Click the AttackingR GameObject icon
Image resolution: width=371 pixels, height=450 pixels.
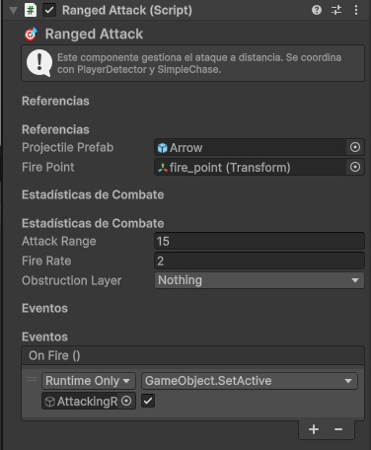[x=49, y=402]
